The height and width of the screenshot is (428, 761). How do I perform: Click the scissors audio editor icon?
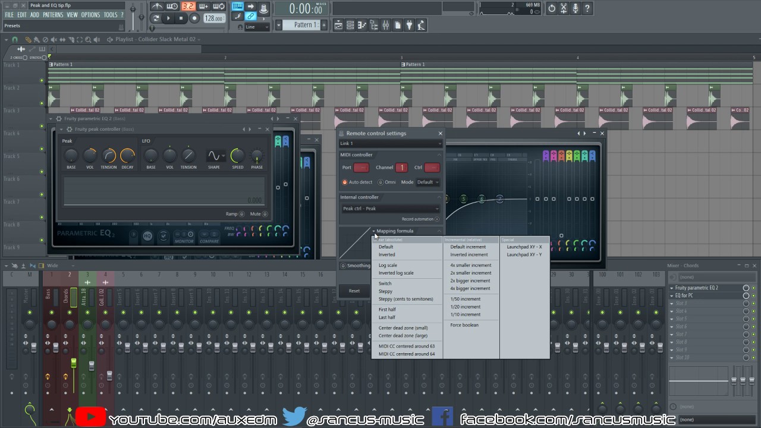click(564, 8)
